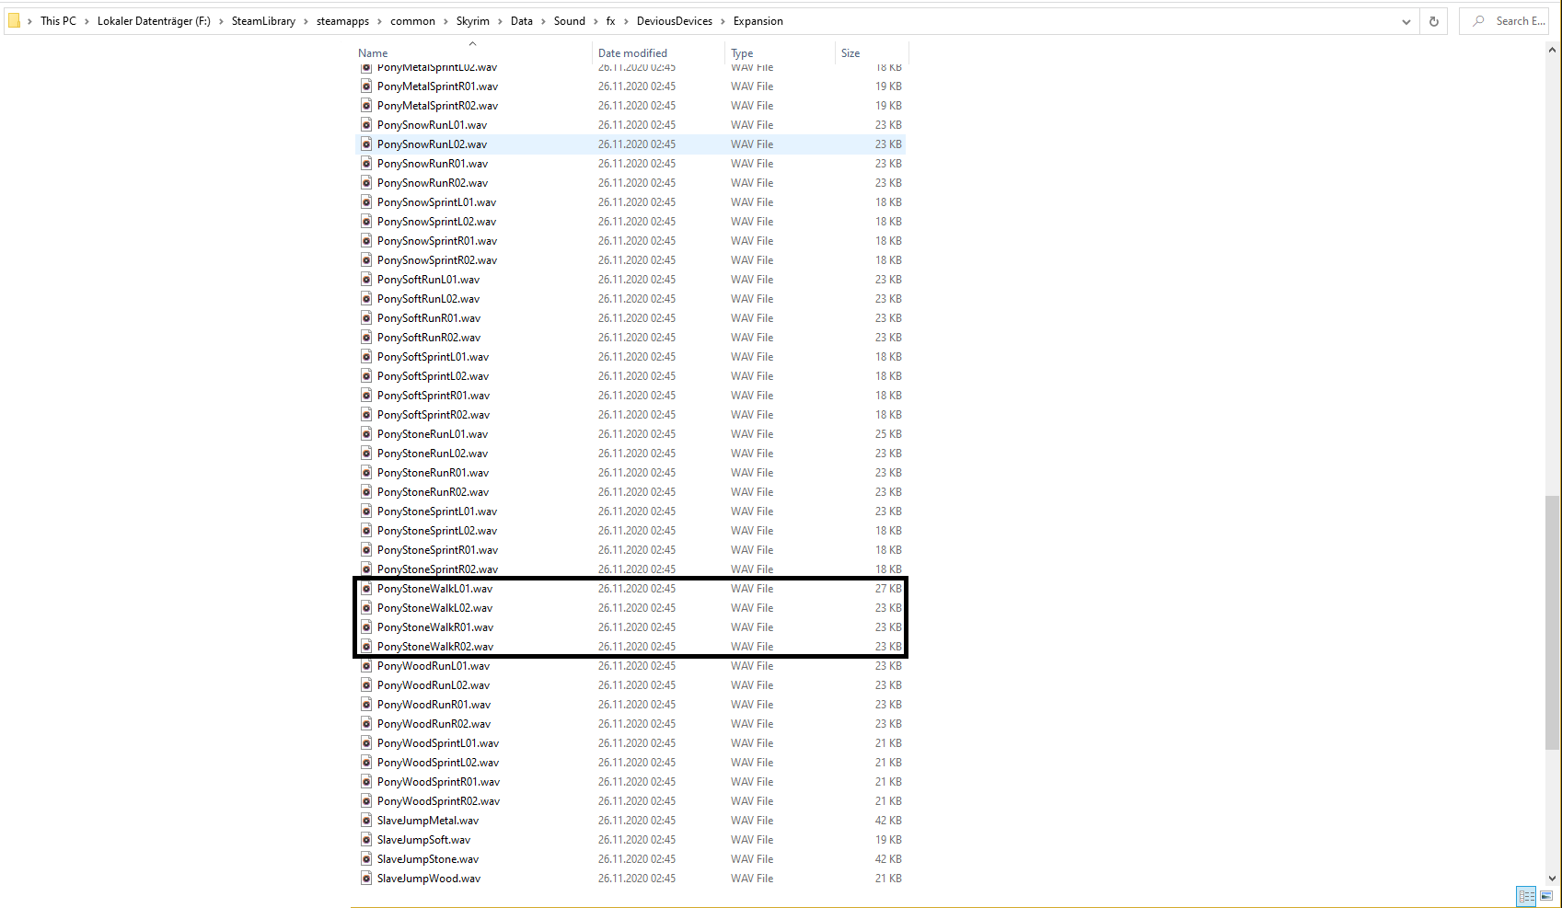Click the scroll up arrow of scrollbar

pos(1553,51)
